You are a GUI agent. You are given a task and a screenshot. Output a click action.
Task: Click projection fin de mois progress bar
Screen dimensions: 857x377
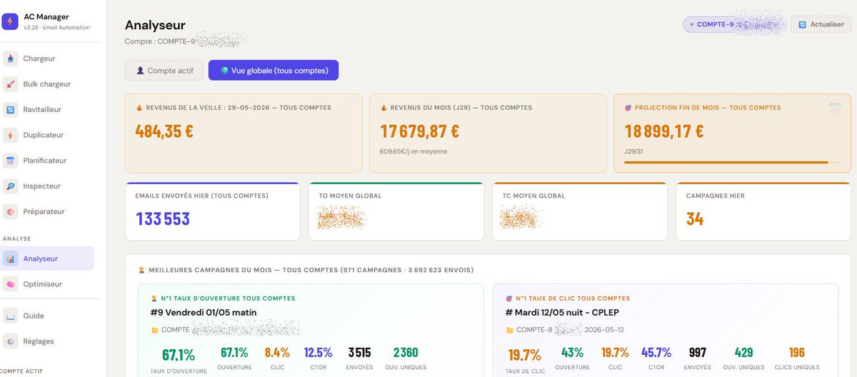(x=731, y=163)
